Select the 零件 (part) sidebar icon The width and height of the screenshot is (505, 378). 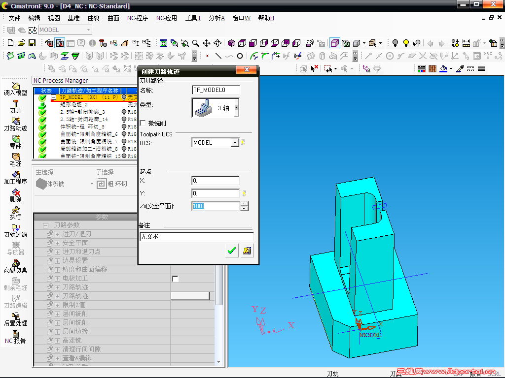tap(15, 142)
